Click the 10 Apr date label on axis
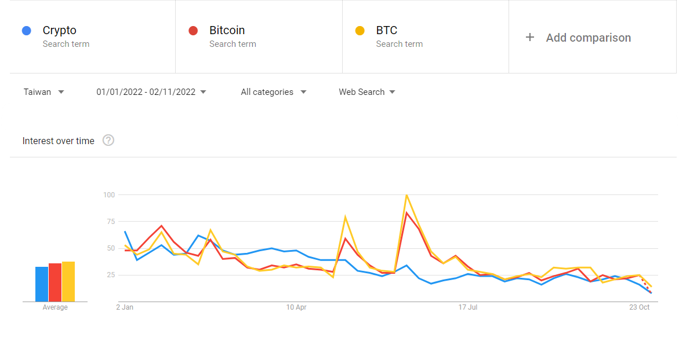 296,307
